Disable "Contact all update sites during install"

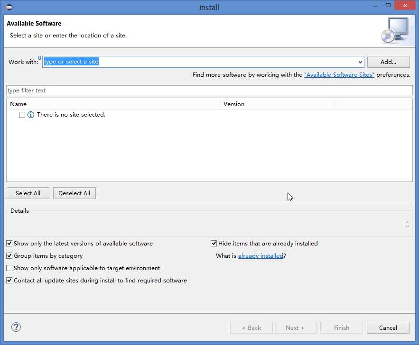(x=9, y=280)
